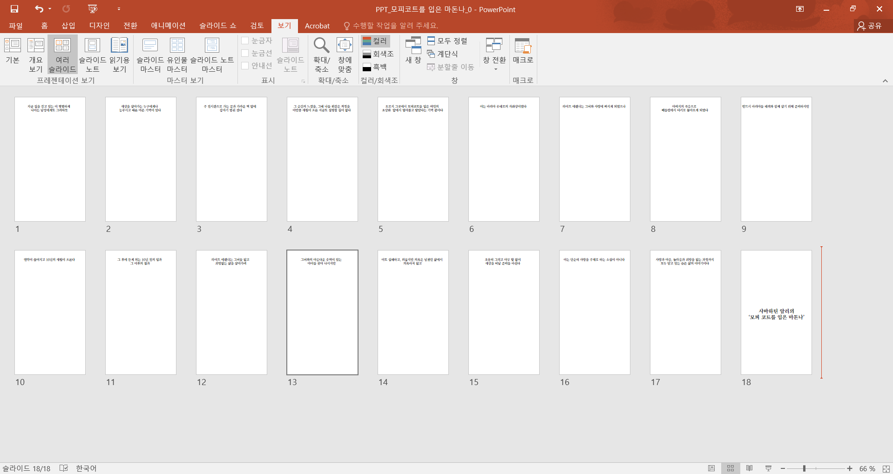
Task: Open Notes Master (슬라이드 노트 마스터)
Action: click(212, 55)
